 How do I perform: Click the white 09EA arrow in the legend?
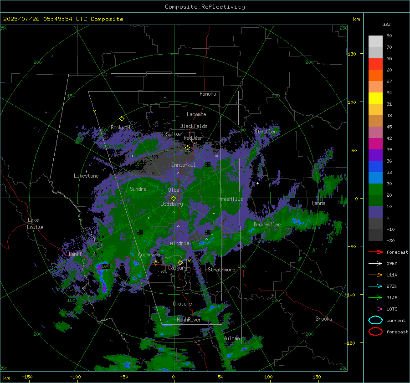tap(375, 264)
